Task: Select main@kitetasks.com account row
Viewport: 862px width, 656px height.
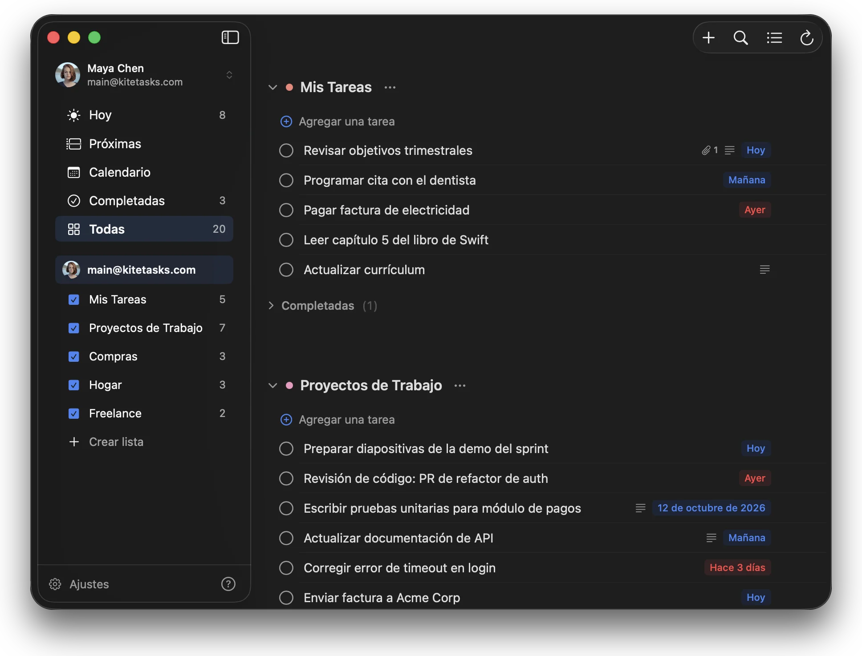Action: pos(144,270)
